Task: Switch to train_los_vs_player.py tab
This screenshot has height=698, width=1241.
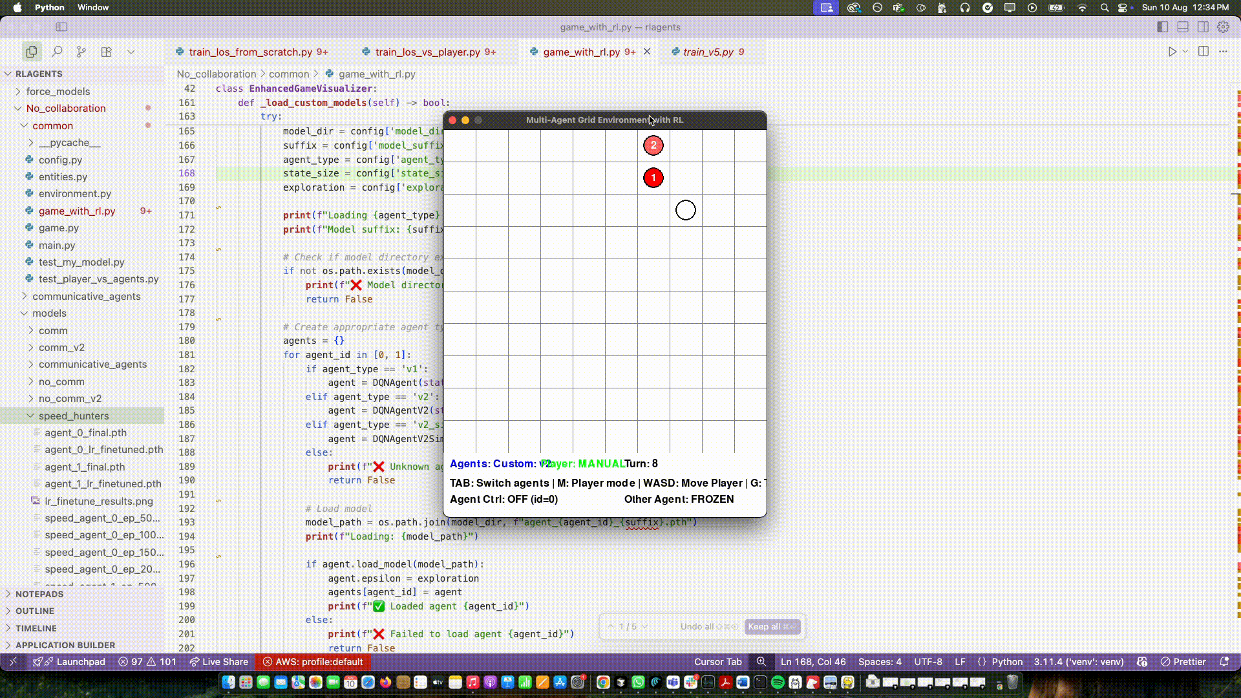Action: (x=428, y=52)
